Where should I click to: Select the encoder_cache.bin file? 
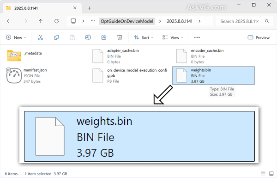click(x=200, y=56)
